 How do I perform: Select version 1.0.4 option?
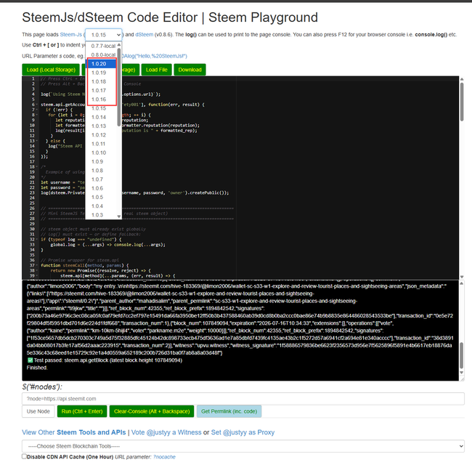click(101, 206)
